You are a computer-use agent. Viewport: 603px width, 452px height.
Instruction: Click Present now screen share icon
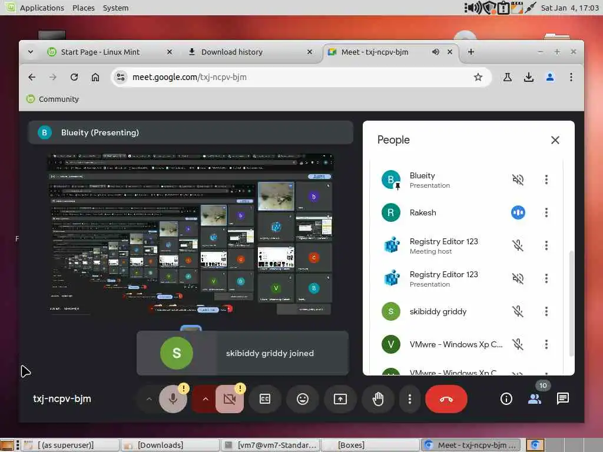pyautogui.click(x=340, y=399)
